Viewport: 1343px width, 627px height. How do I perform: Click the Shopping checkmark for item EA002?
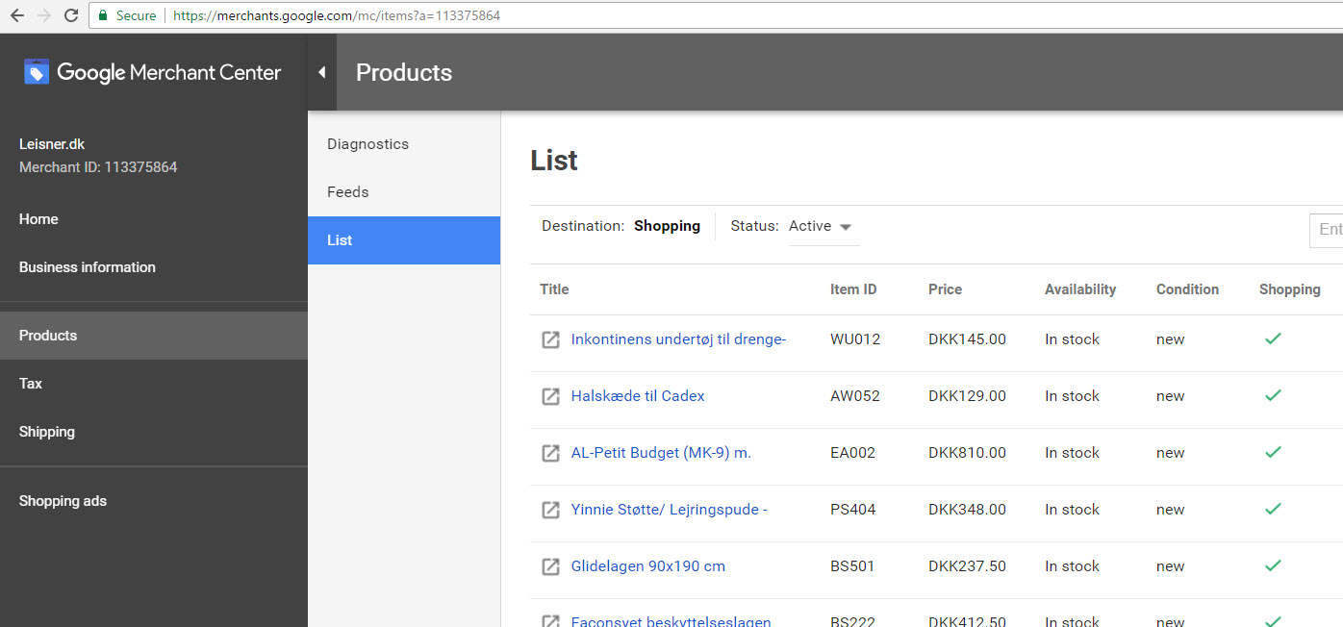click(x=1273, y=452)
